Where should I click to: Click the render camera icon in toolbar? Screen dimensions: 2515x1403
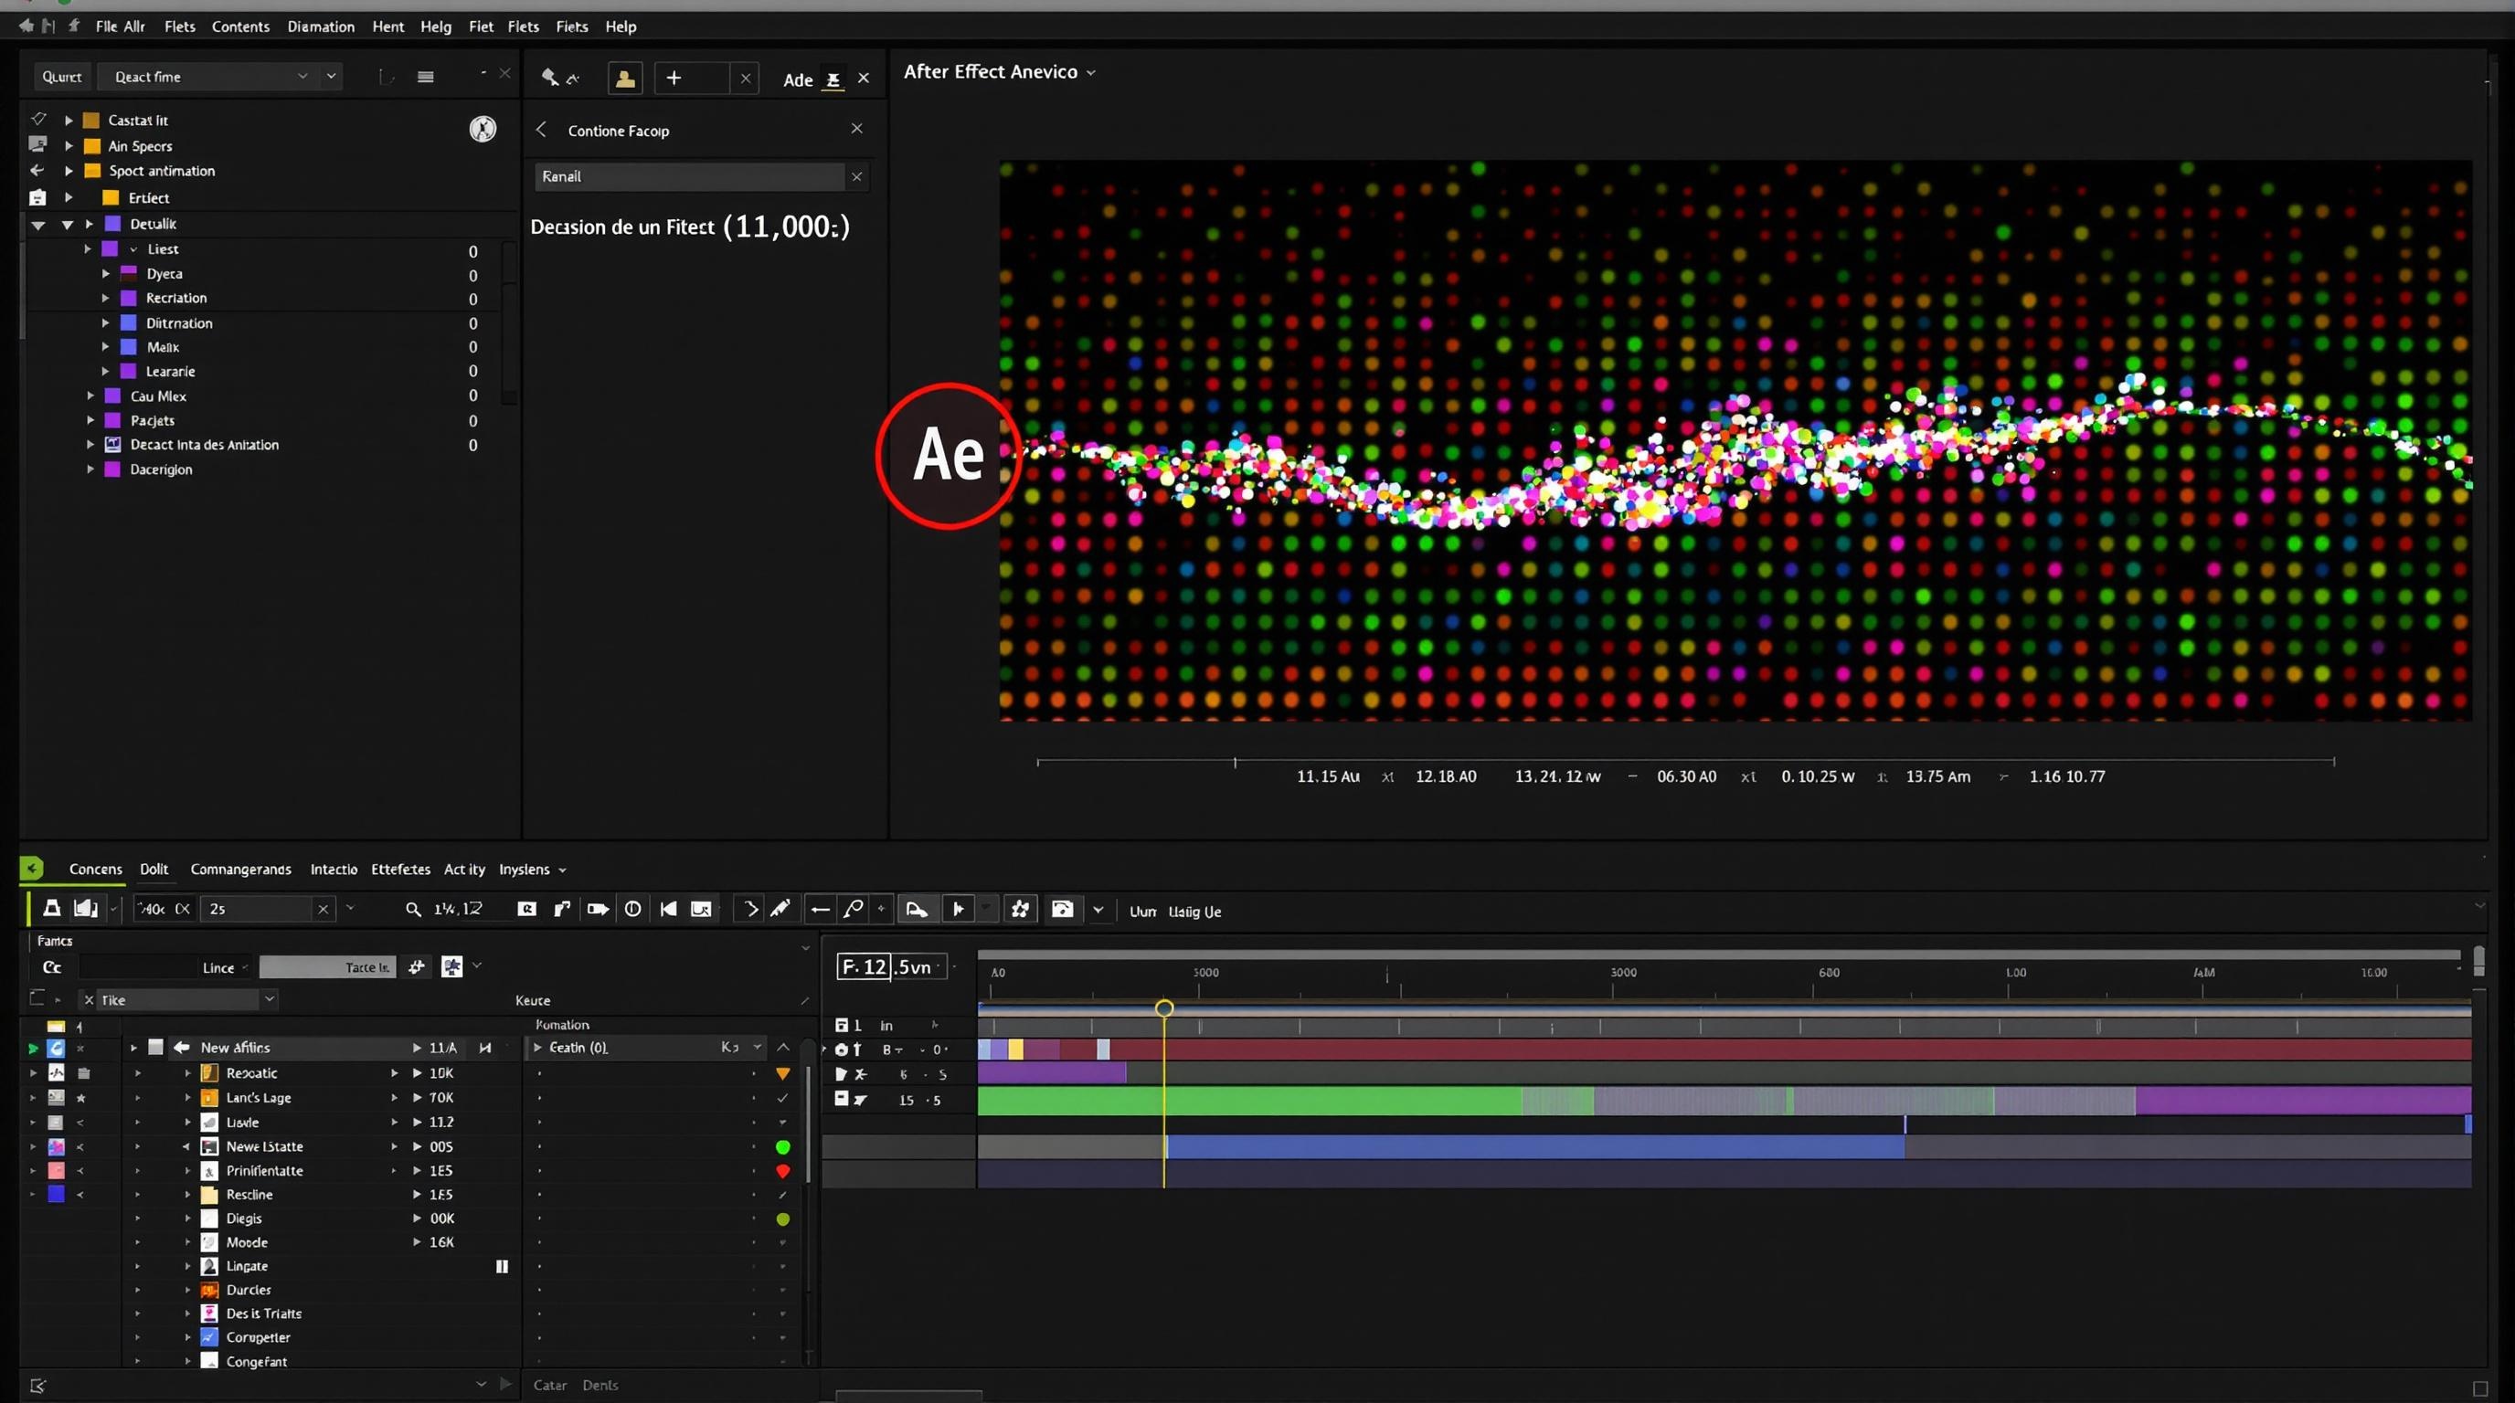(x=1062, y=908)
